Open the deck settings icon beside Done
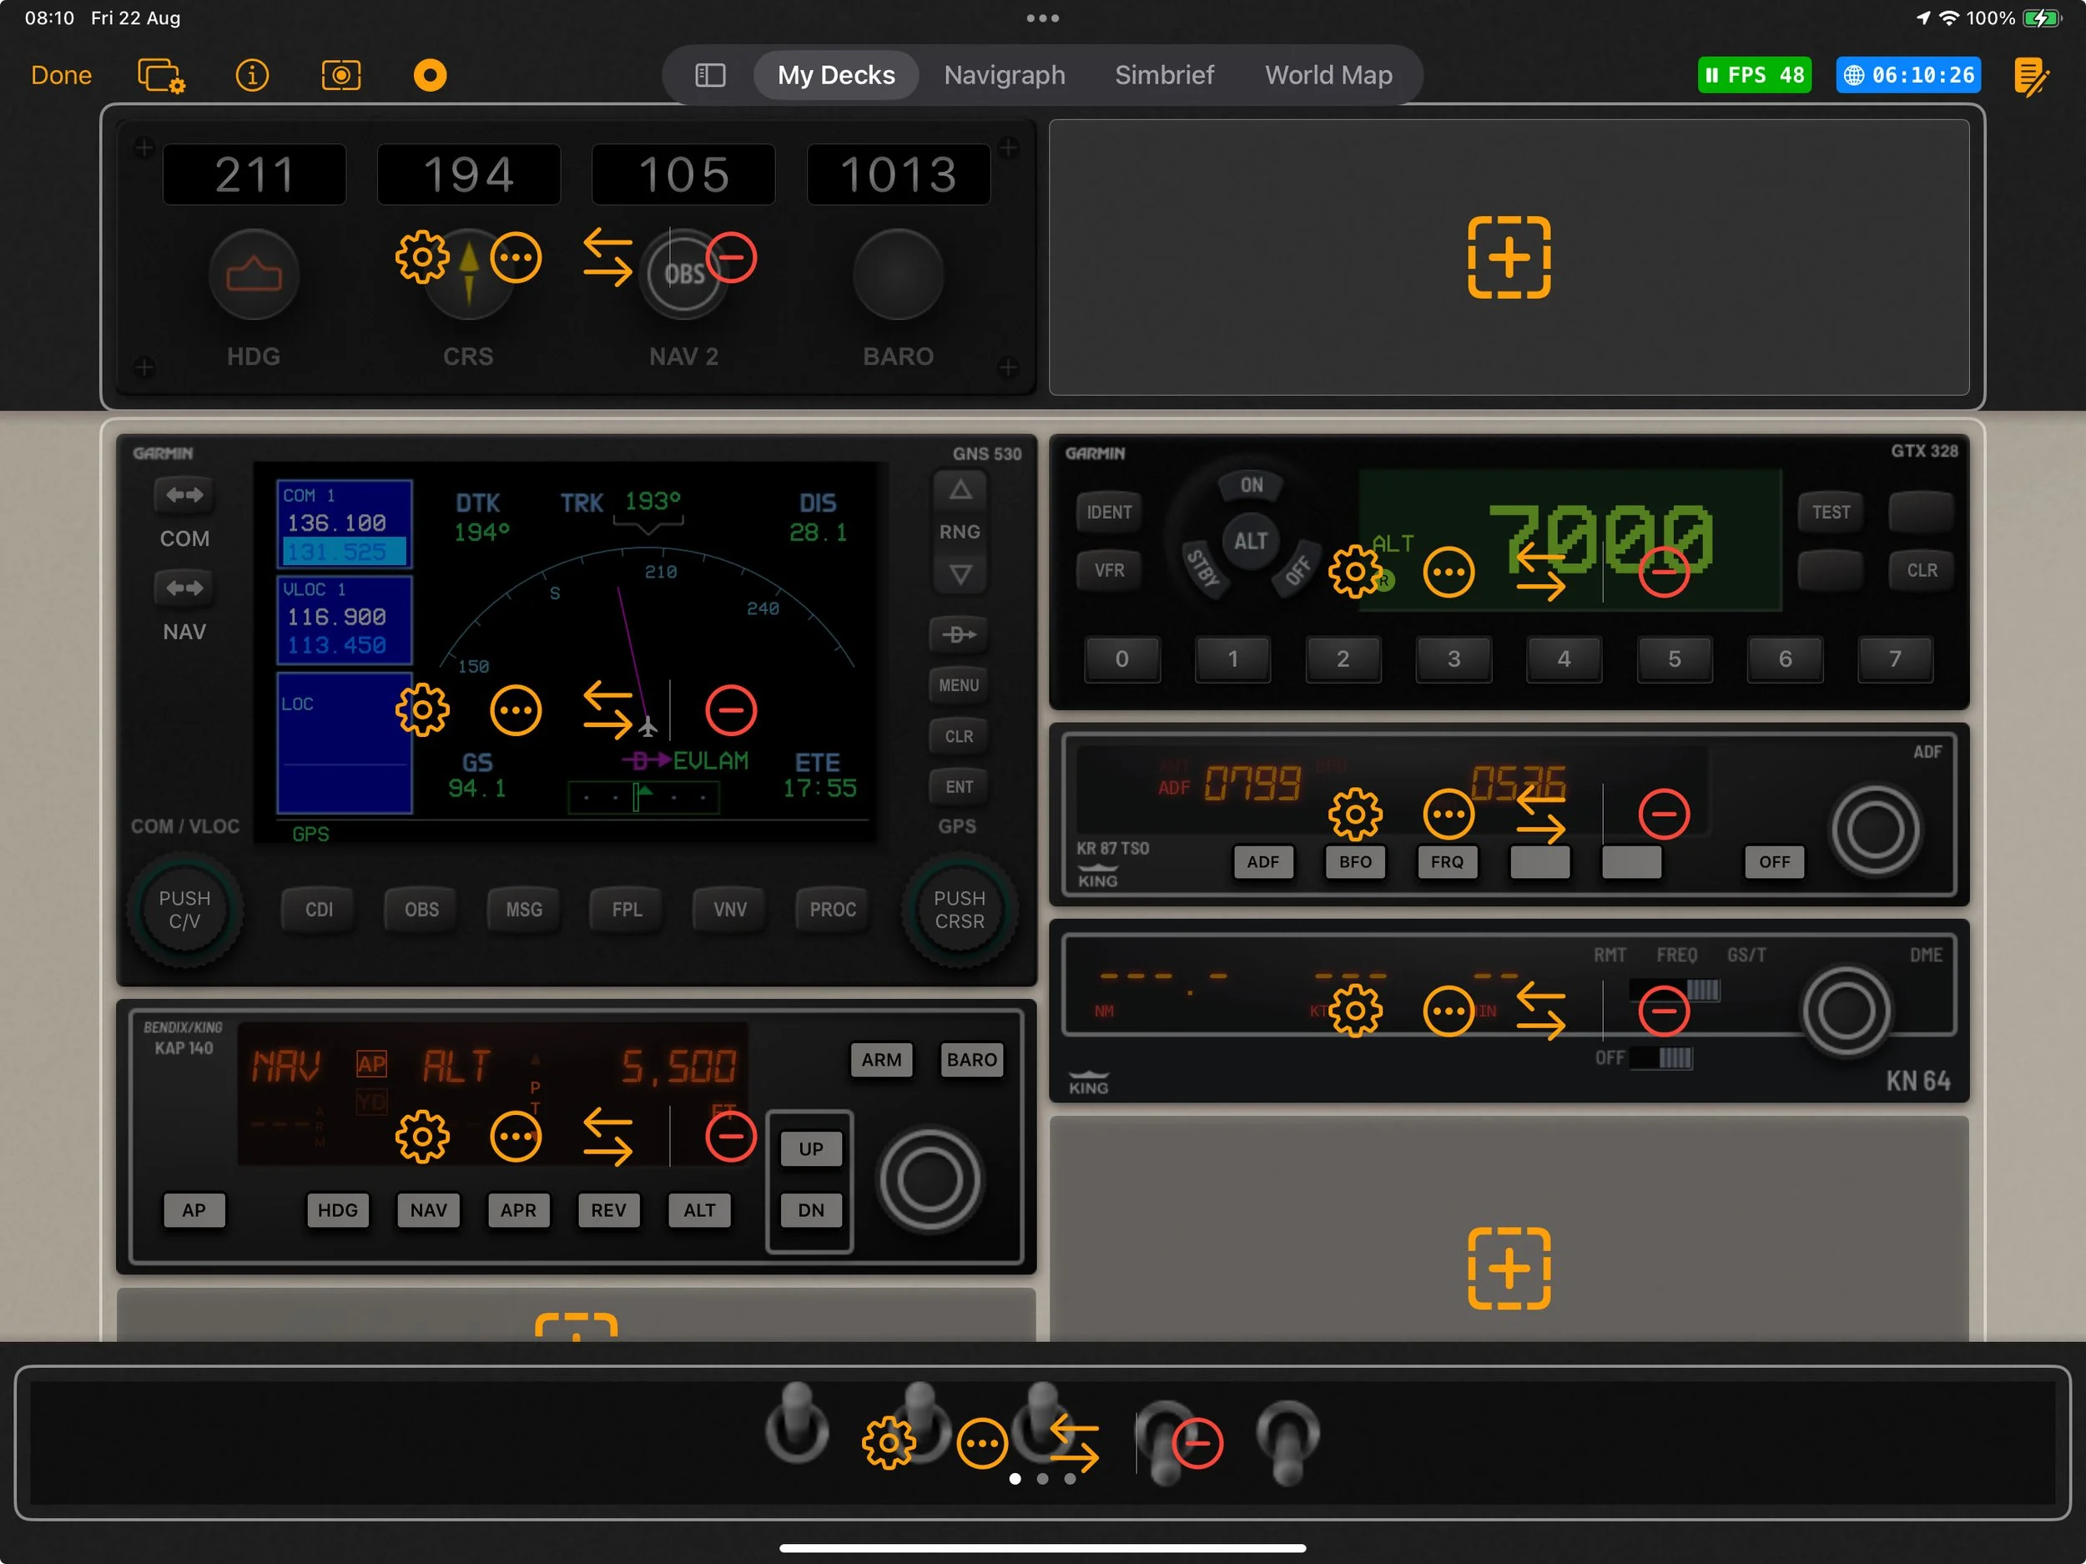The image size is (2086, 1564). 161,75
